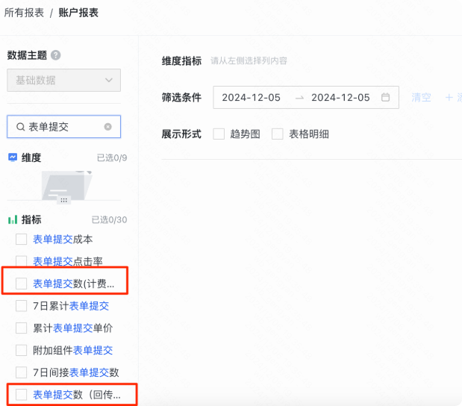Check the 7日累计表单提交 metric
Image resolution: width=462 pixels, height=406 pixels.
pyautogui.click(x=21, y=306)
